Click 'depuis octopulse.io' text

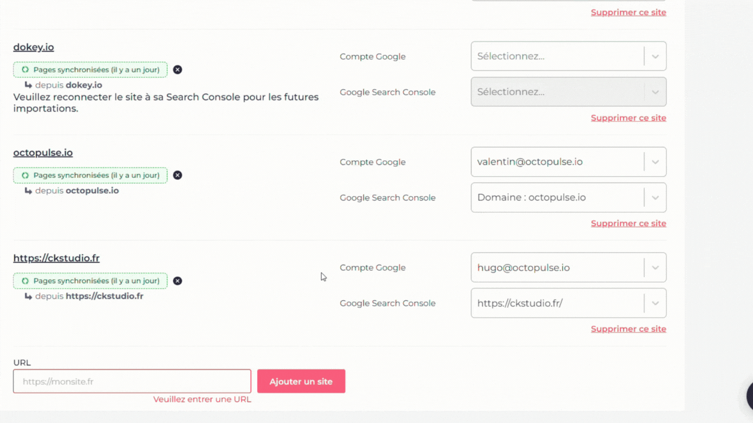tap(76, 191)
